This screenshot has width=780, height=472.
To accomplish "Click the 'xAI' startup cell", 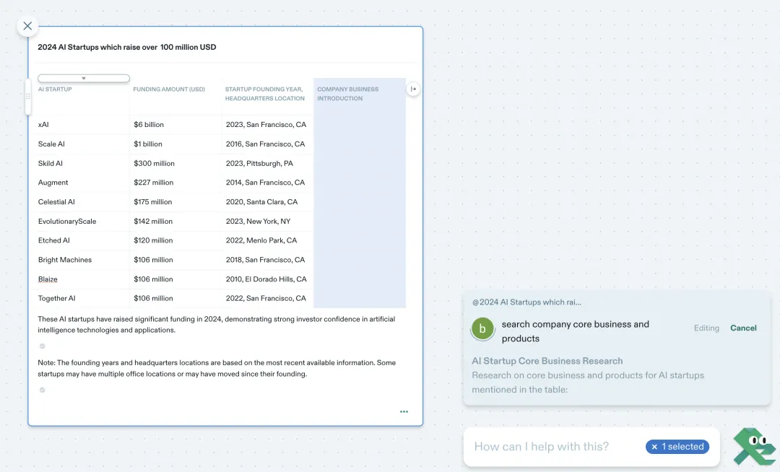I will (83, 125).
